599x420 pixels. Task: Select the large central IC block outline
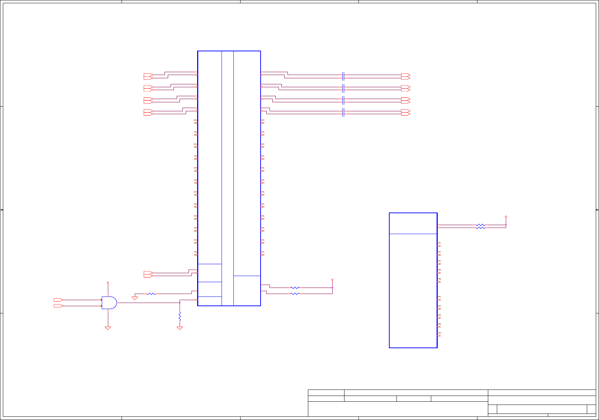click(x=229, y=178)
